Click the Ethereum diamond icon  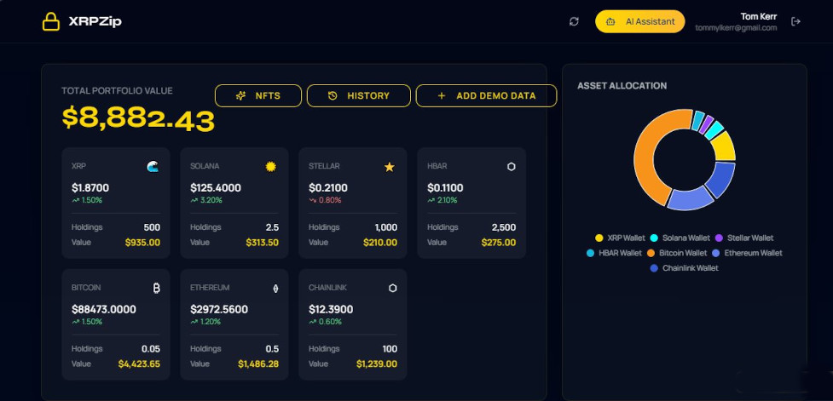point(275,289)
